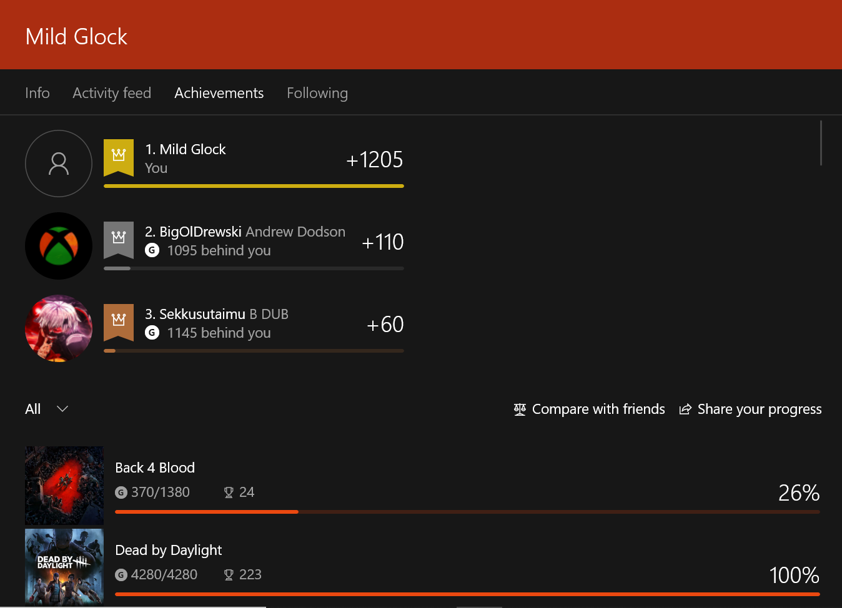
Task: Click Back 4 Blood progress bar
Action: 467,512
